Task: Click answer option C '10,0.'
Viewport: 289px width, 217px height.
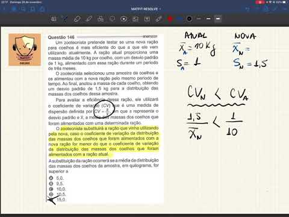Action: tap(57, 189)
